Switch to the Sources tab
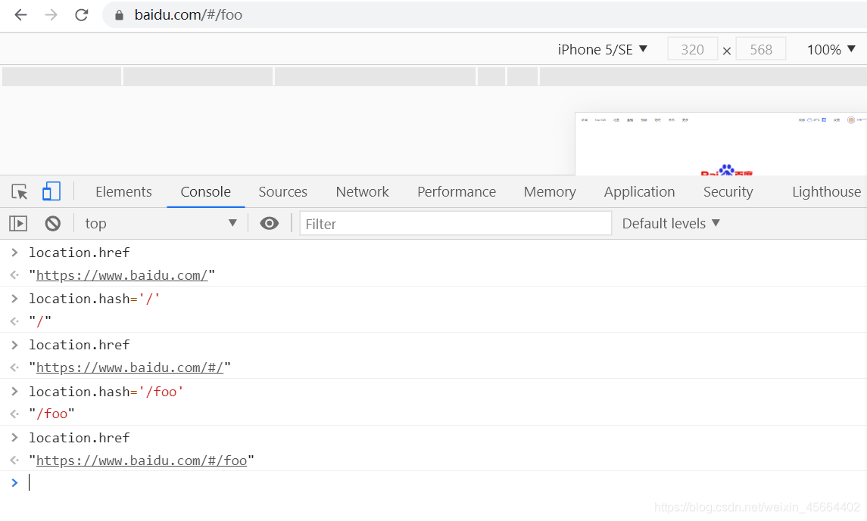The image size is (867, 521). [x=282, y=191]
